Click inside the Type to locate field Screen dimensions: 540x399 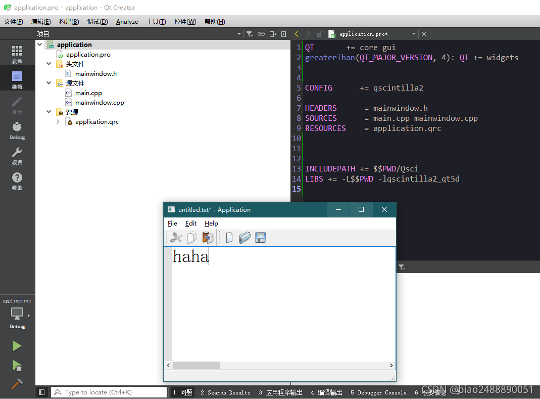[109, 392]
